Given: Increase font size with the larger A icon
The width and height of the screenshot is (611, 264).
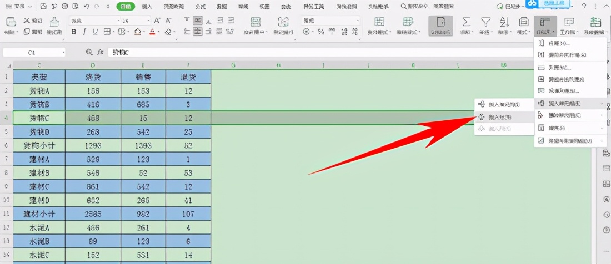Looking at the screenshot, I should tap(157, 21).
